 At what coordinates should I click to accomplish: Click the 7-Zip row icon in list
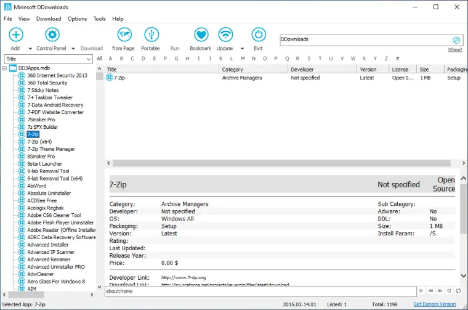click(109, 78)
